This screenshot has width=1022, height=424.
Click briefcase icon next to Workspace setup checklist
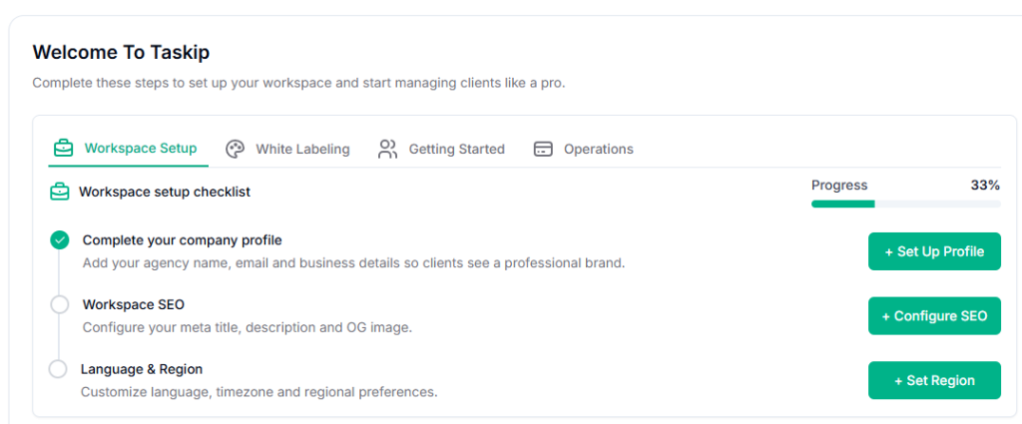60,192
